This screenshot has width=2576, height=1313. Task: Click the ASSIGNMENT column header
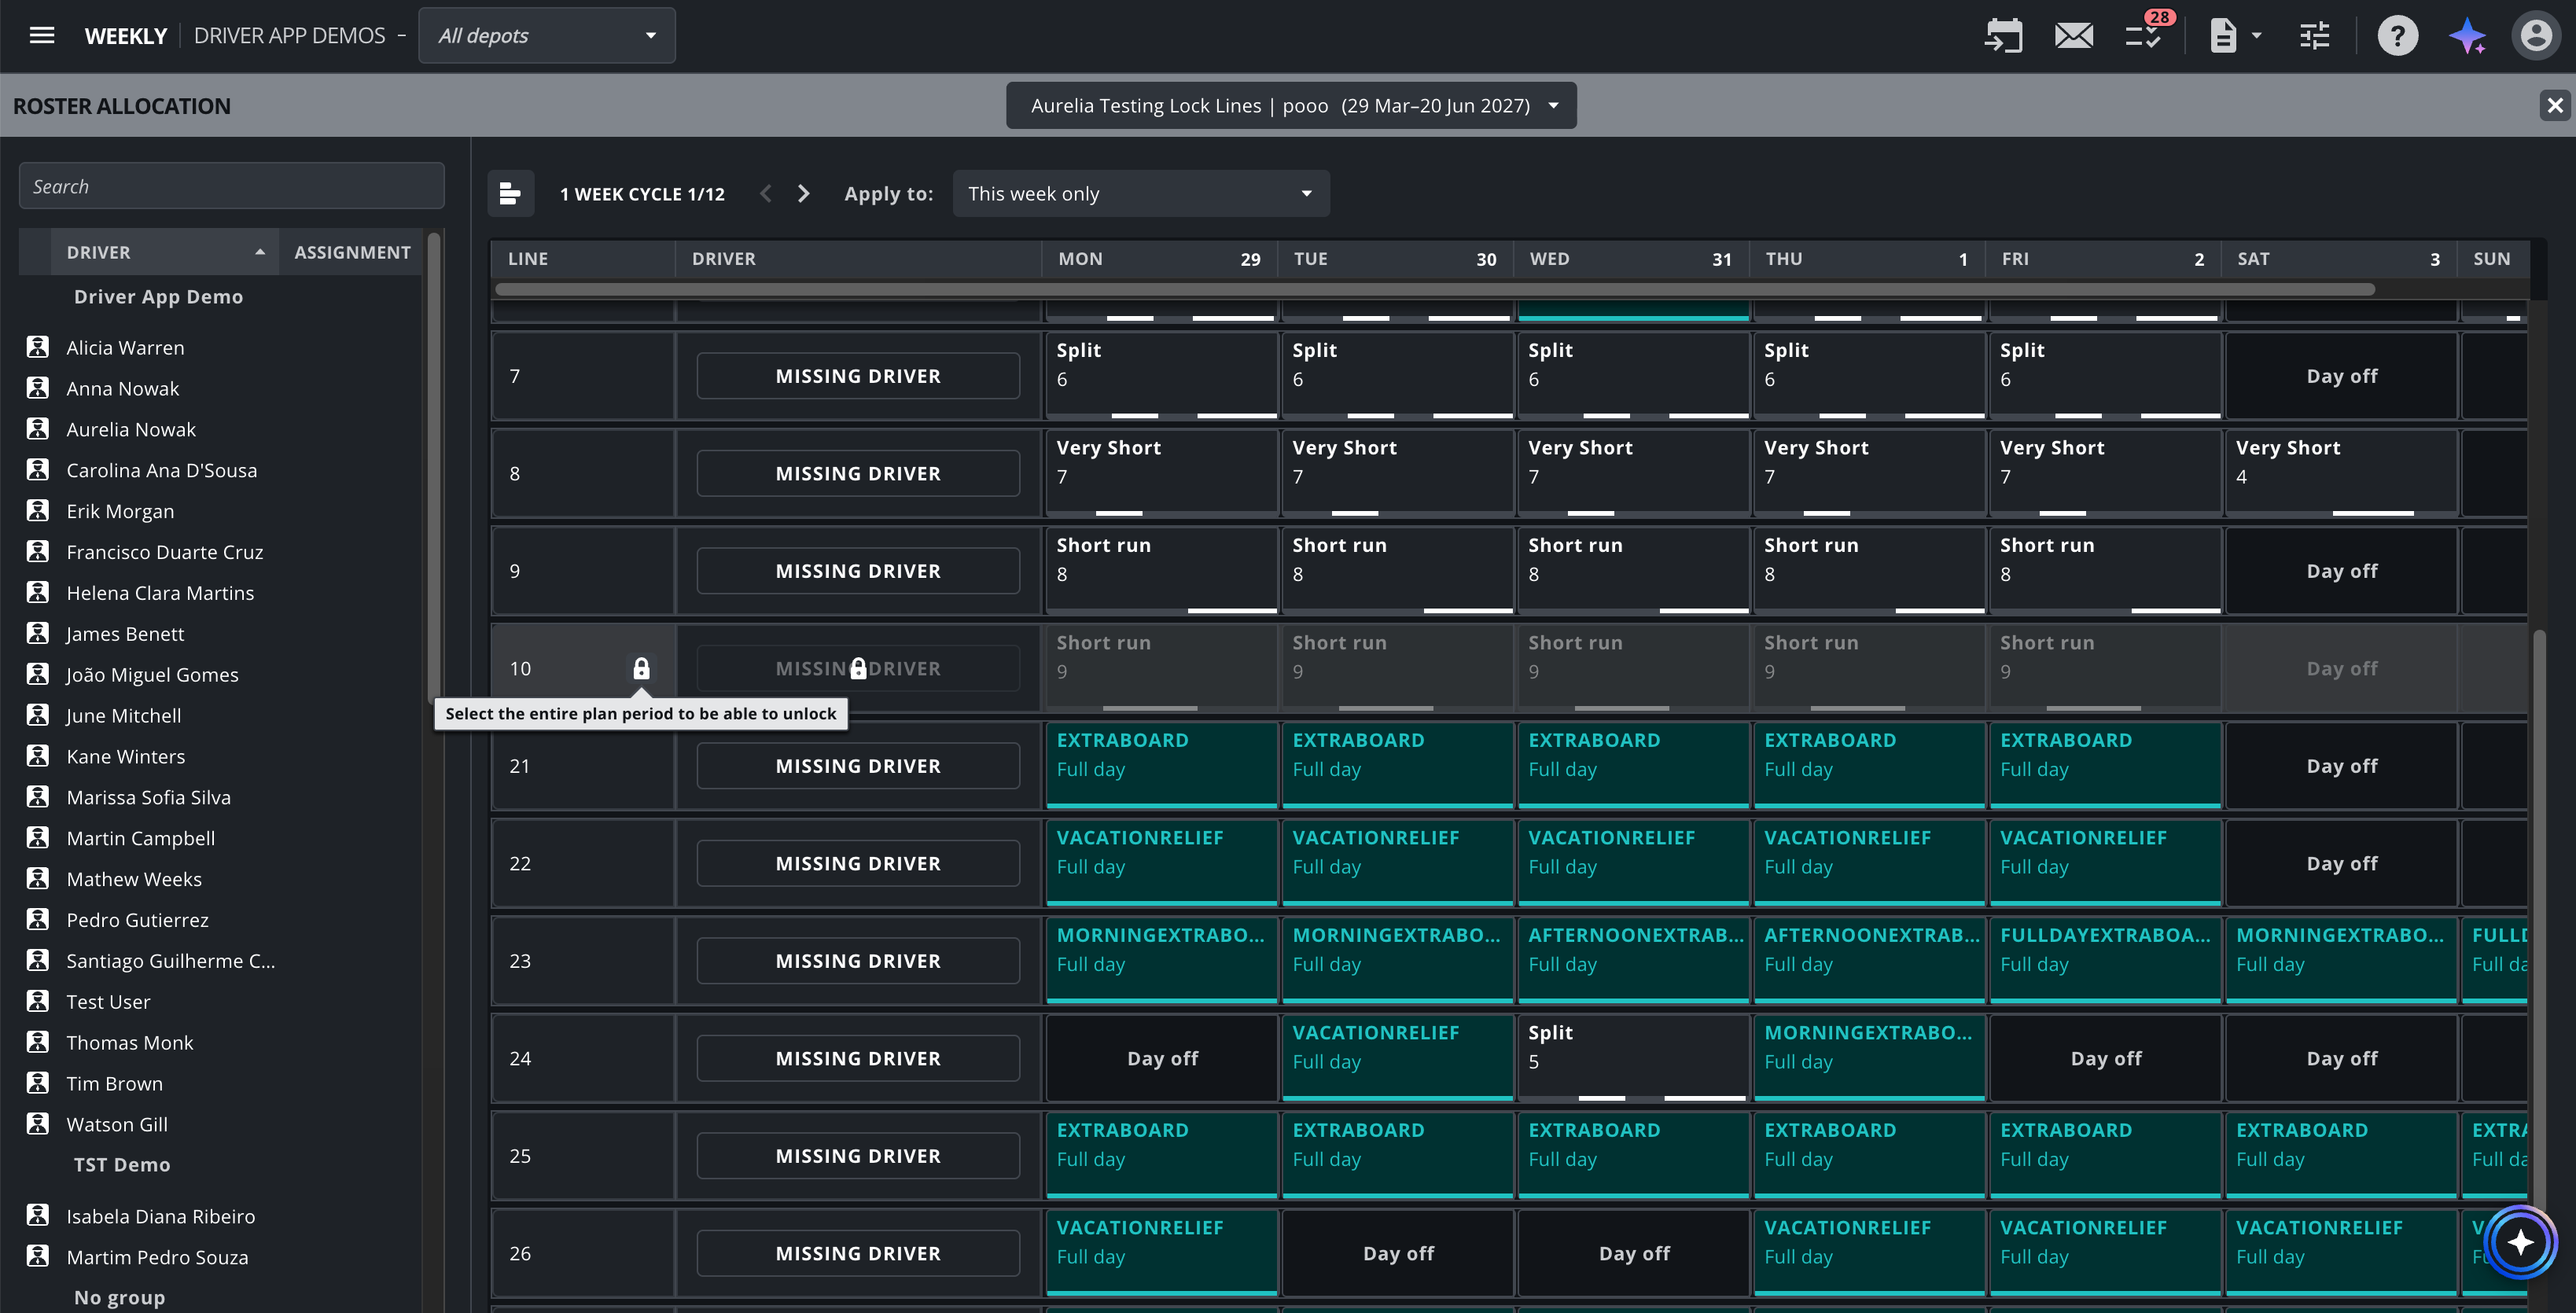click(352, 252)
